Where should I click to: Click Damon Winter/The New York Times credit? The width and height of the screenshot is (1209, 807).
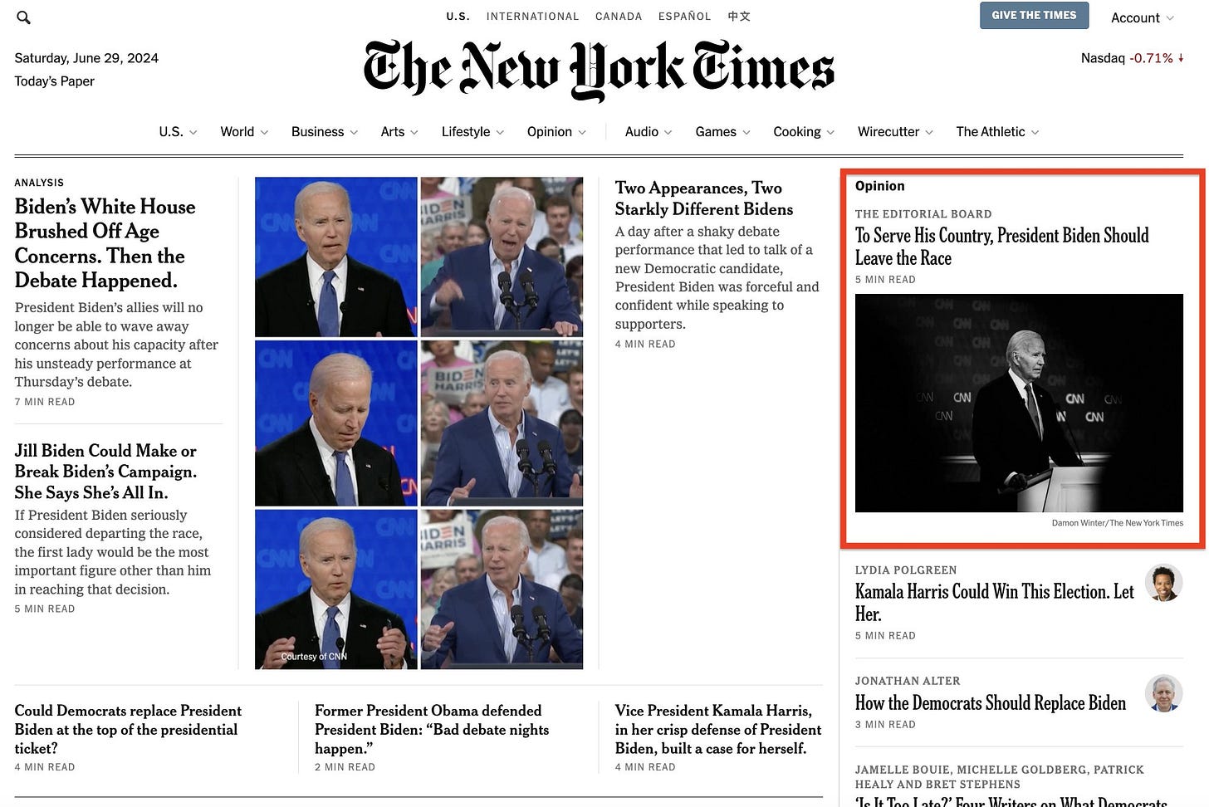[1117, 523]
